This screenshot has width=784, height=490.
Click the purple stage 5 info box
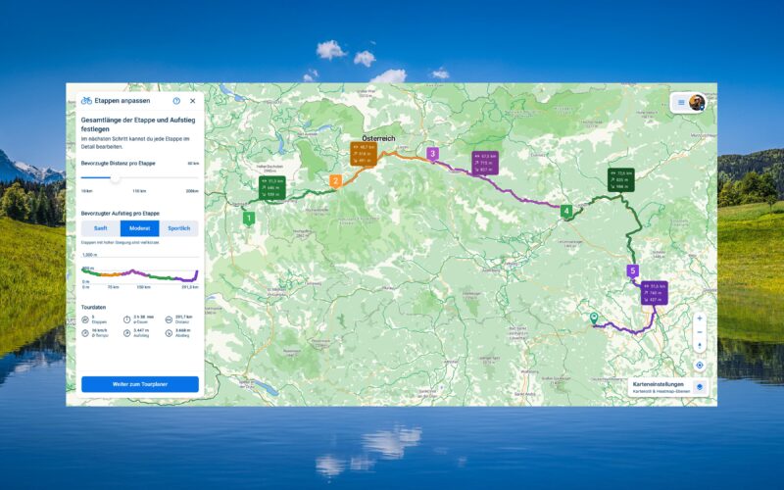click(654, 293)
